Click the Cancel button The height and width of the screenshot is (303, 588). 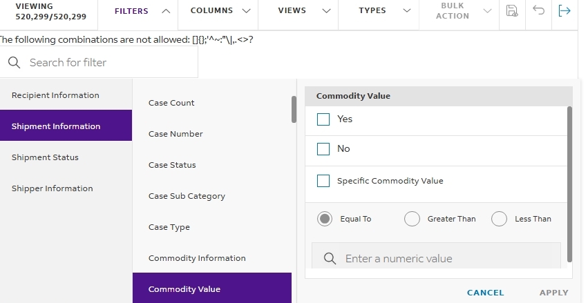tap(485, 293)
